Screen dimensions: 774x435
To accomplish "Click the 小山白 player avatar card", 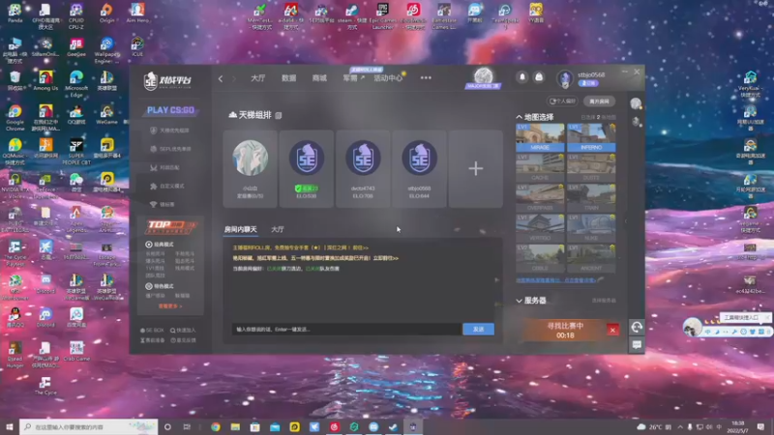I will click(x=251, y=168).
